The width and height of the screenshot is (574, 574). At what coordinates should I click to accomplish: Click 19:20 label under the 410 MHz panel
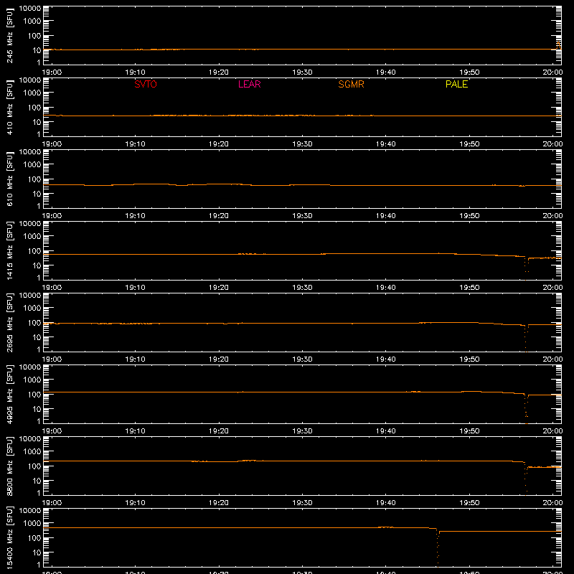[x=219, y=144]
